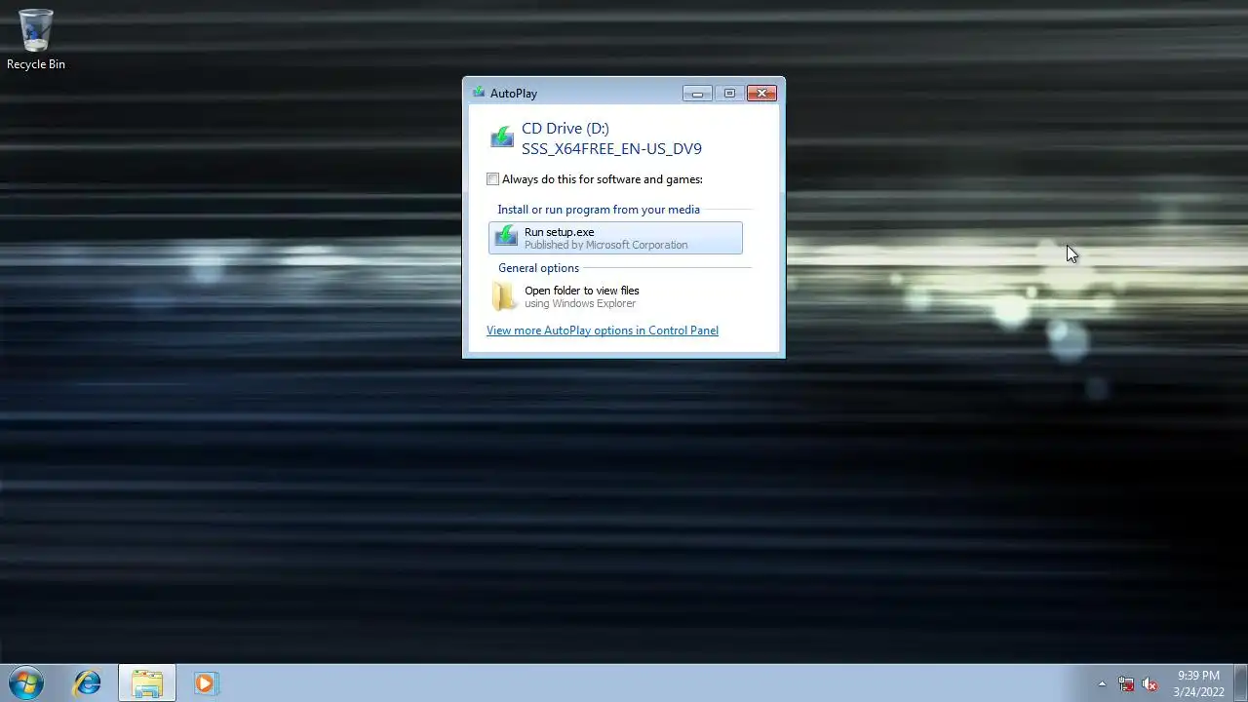
Task: Open Windows Explorer from the taskbar
Action: point(147,683)
